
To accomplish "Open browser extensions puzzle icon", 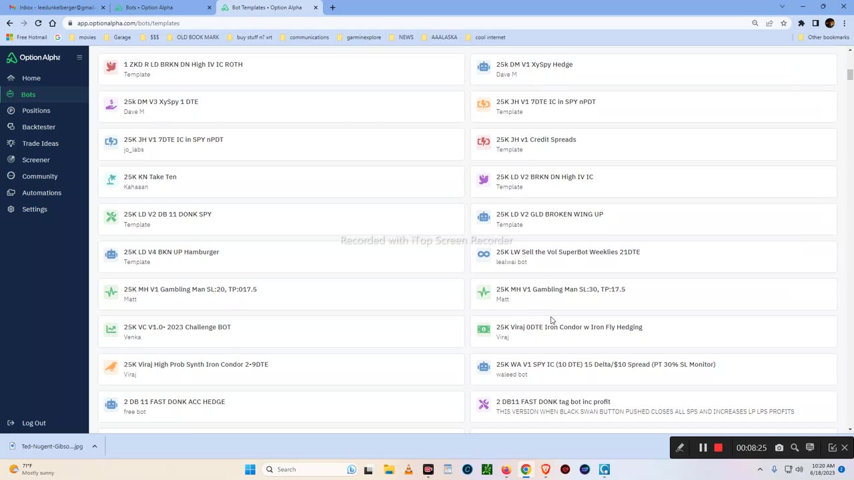I will [801, 23].
